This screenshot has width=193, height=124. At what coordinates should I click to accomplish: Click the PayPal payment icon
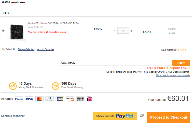click(x=19, y=99)
